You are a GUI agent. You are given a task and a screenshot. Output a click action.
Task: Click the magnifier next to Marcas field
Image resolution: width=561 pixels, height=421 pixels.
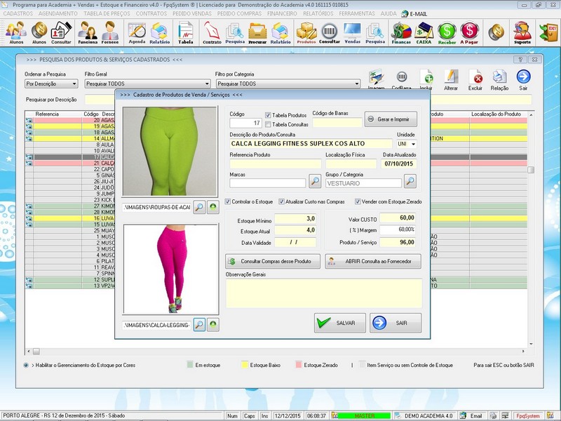(315, 182)
